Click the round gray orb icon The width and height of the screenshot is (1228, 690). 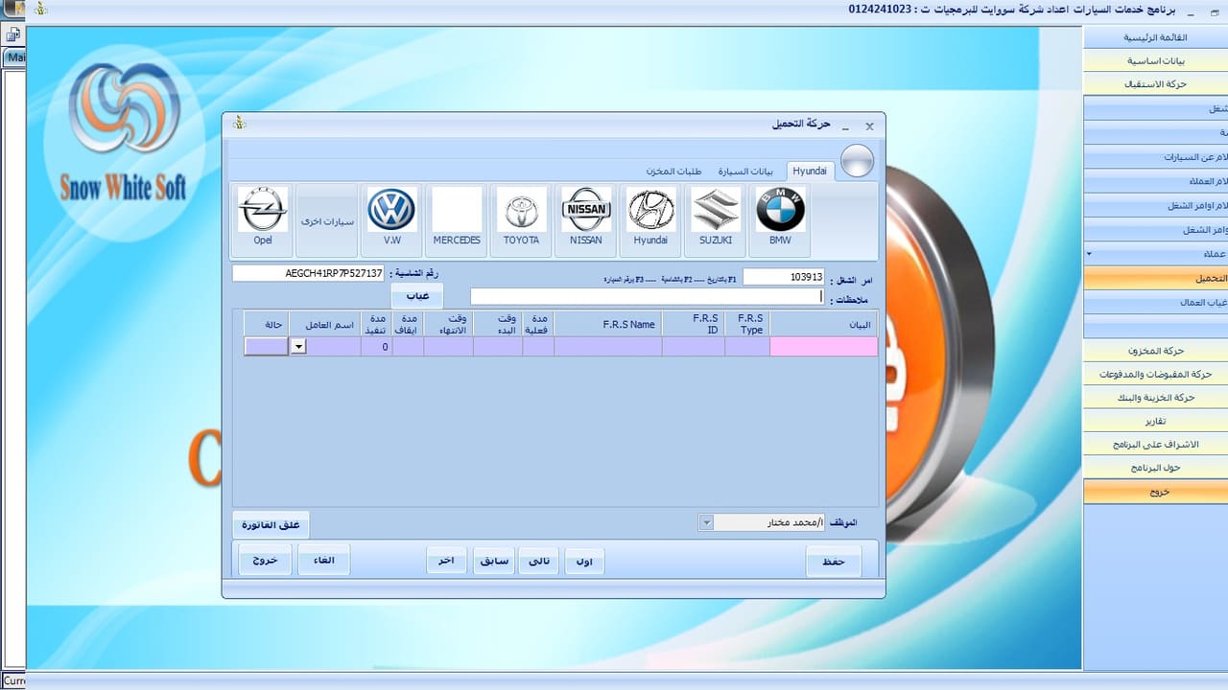(857, 161)
